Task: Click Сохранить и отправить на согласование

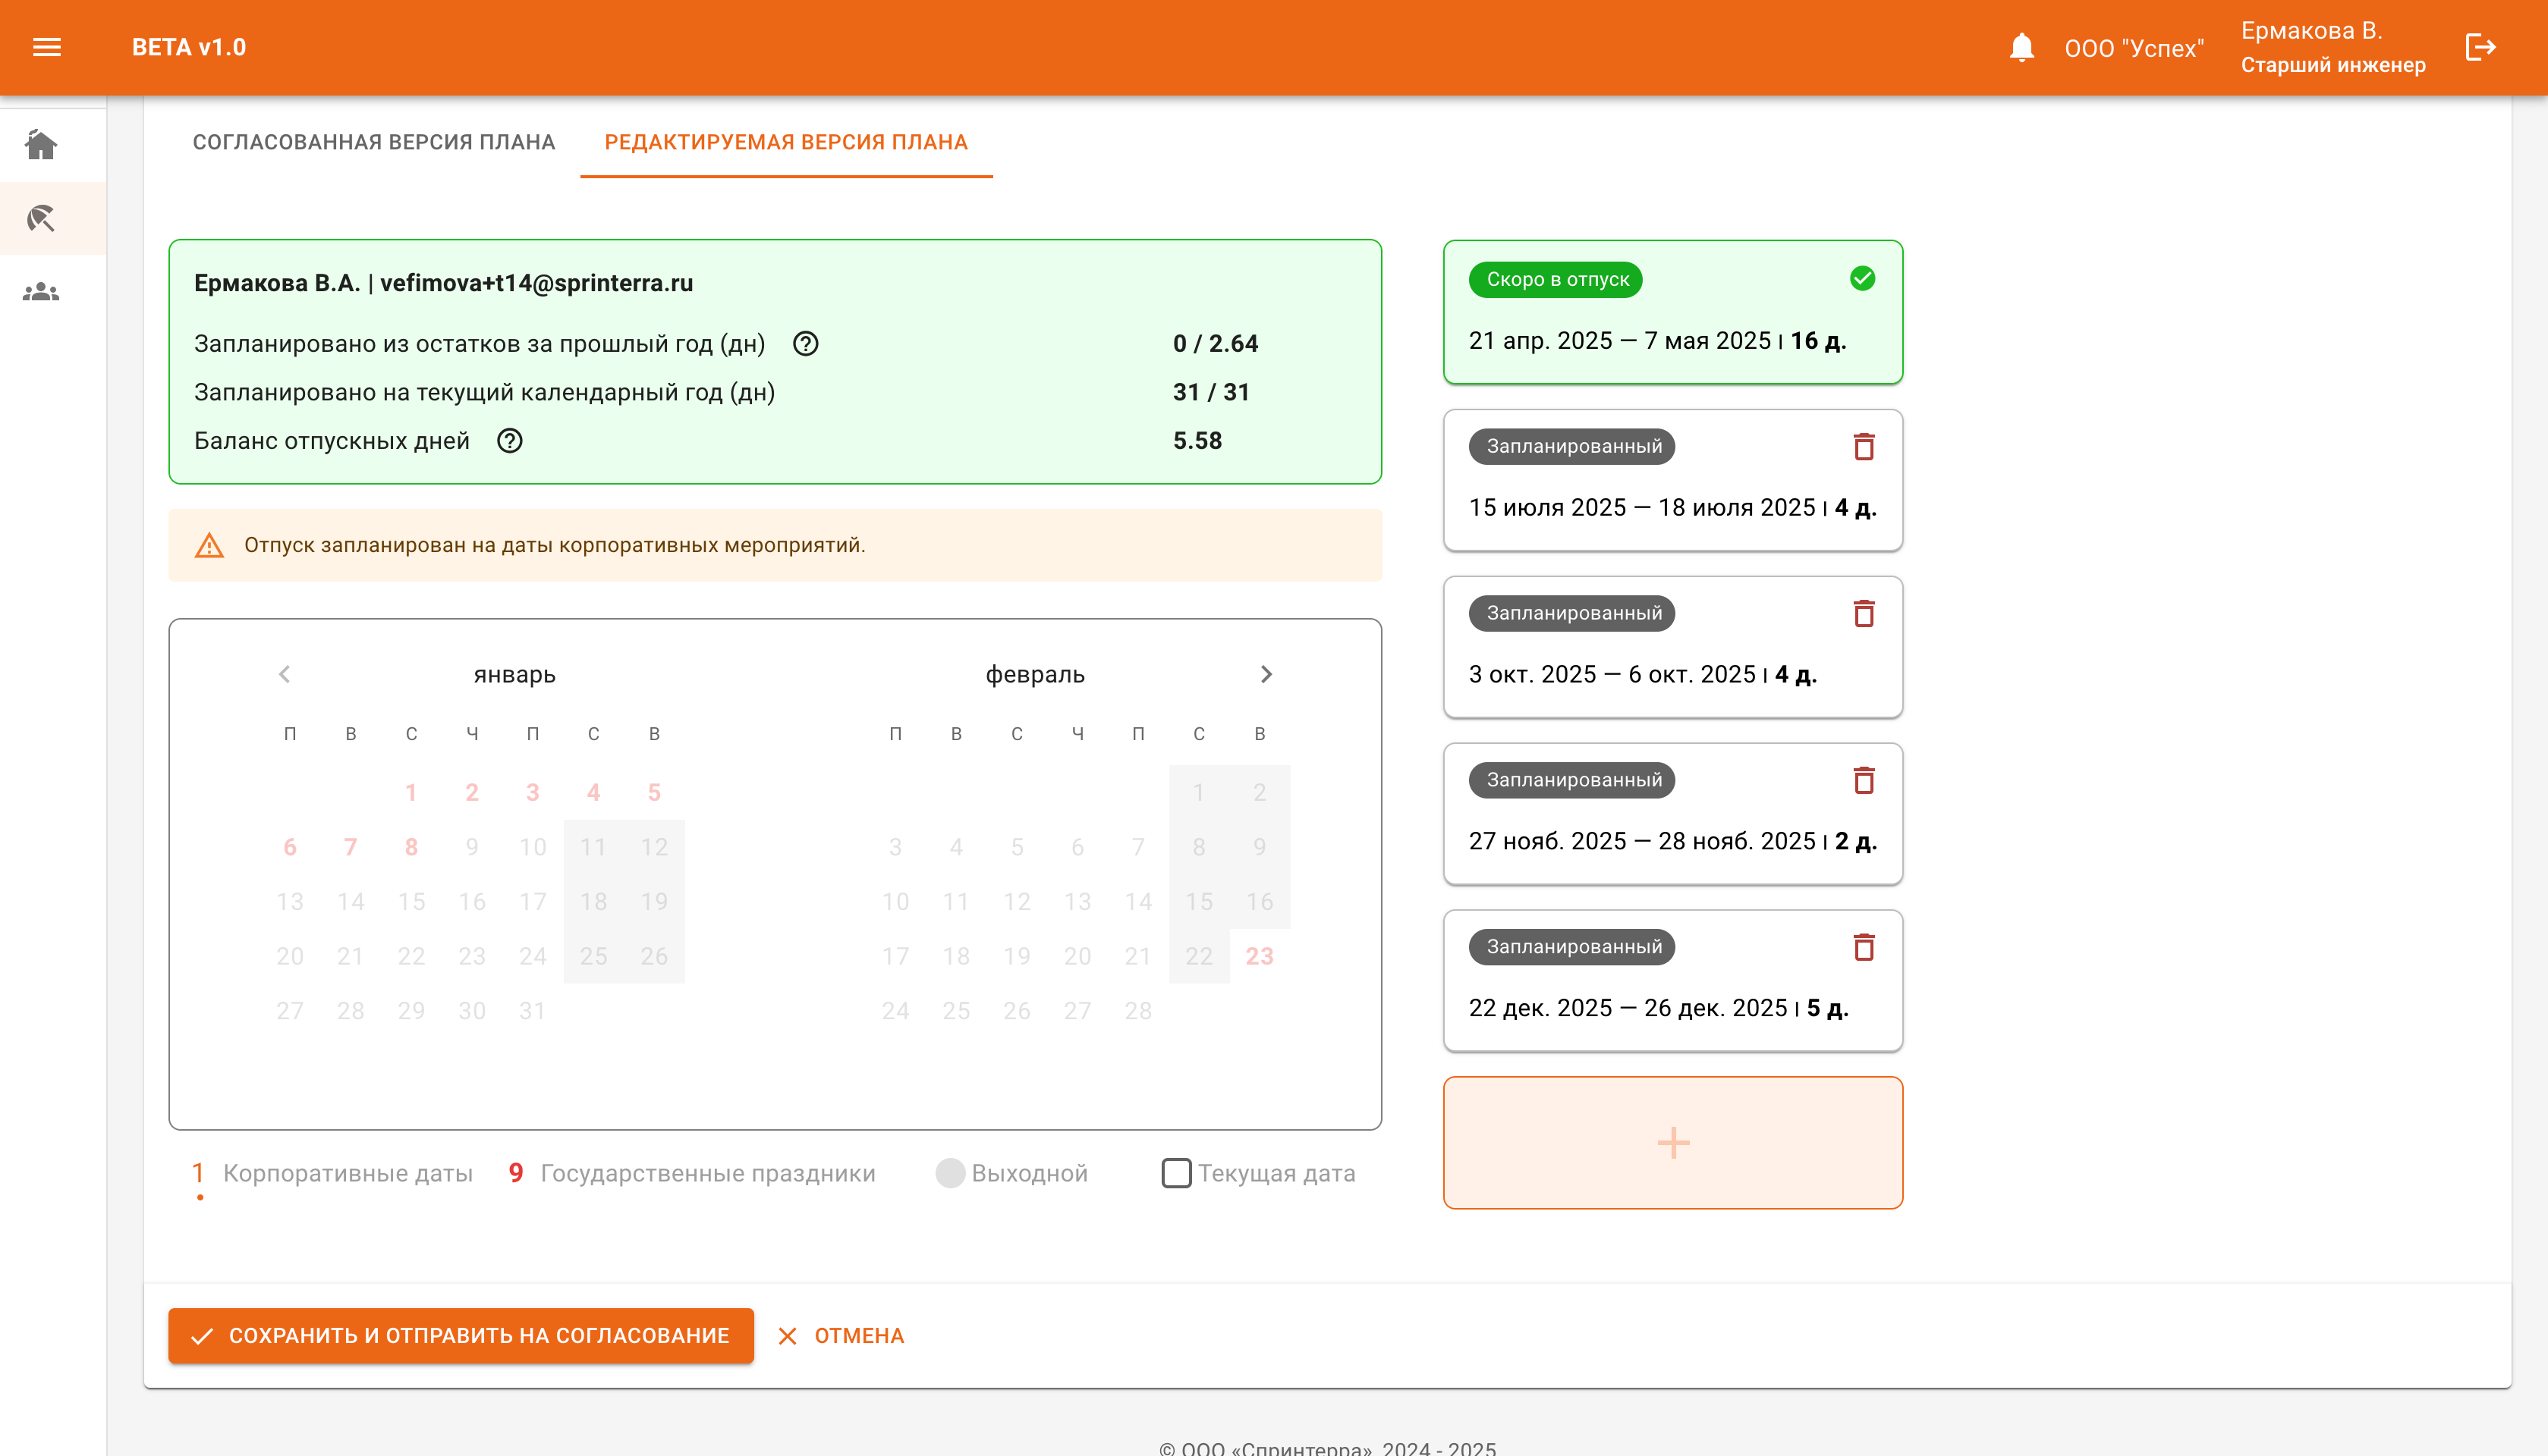Action: [x=460, y=1335]
